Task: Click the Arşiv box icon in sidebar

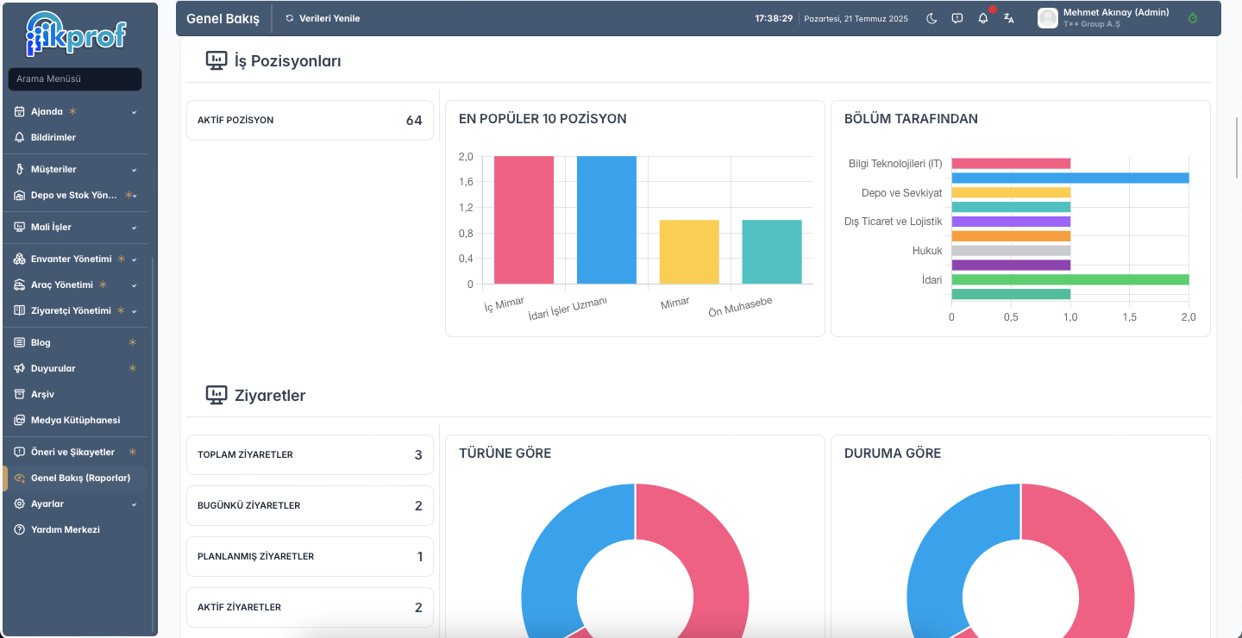Action: click(x=20, y=394)
